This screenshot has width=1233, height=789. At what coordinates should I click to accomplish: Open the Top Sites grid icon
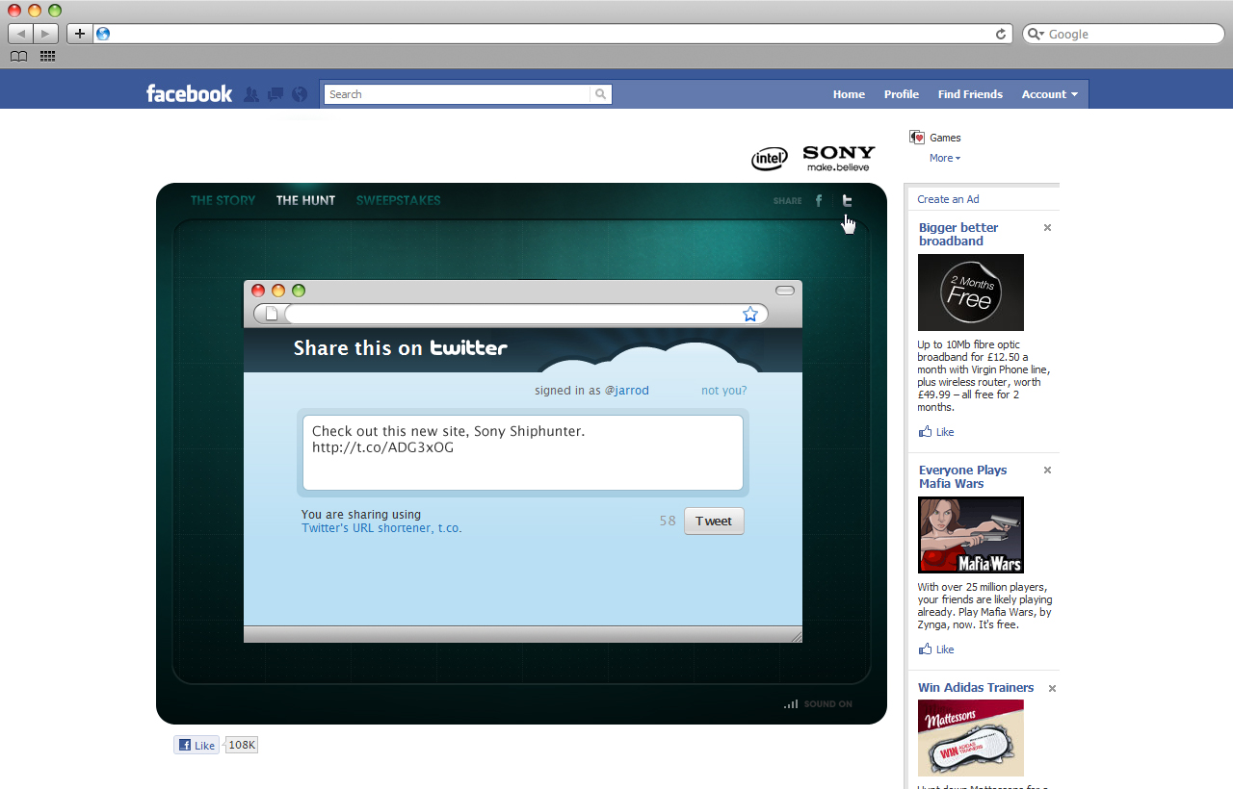[47, 57]
